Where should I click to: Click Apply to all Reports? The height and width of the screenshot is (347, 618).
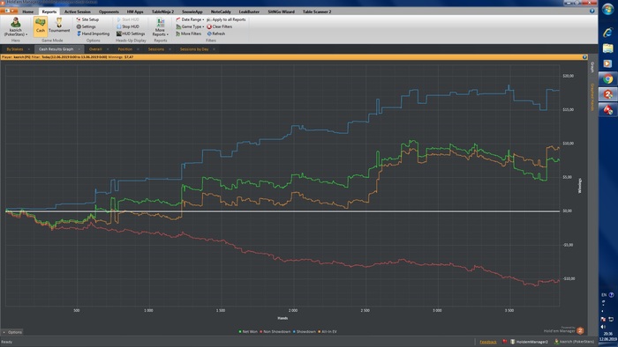pos(226,19)
